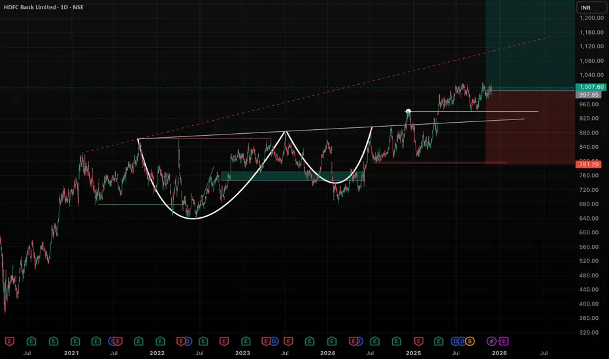Open the green earnings marker above the 2021 label
The height and width of the screenshot is (359, 609).
[x=75, y=341]
